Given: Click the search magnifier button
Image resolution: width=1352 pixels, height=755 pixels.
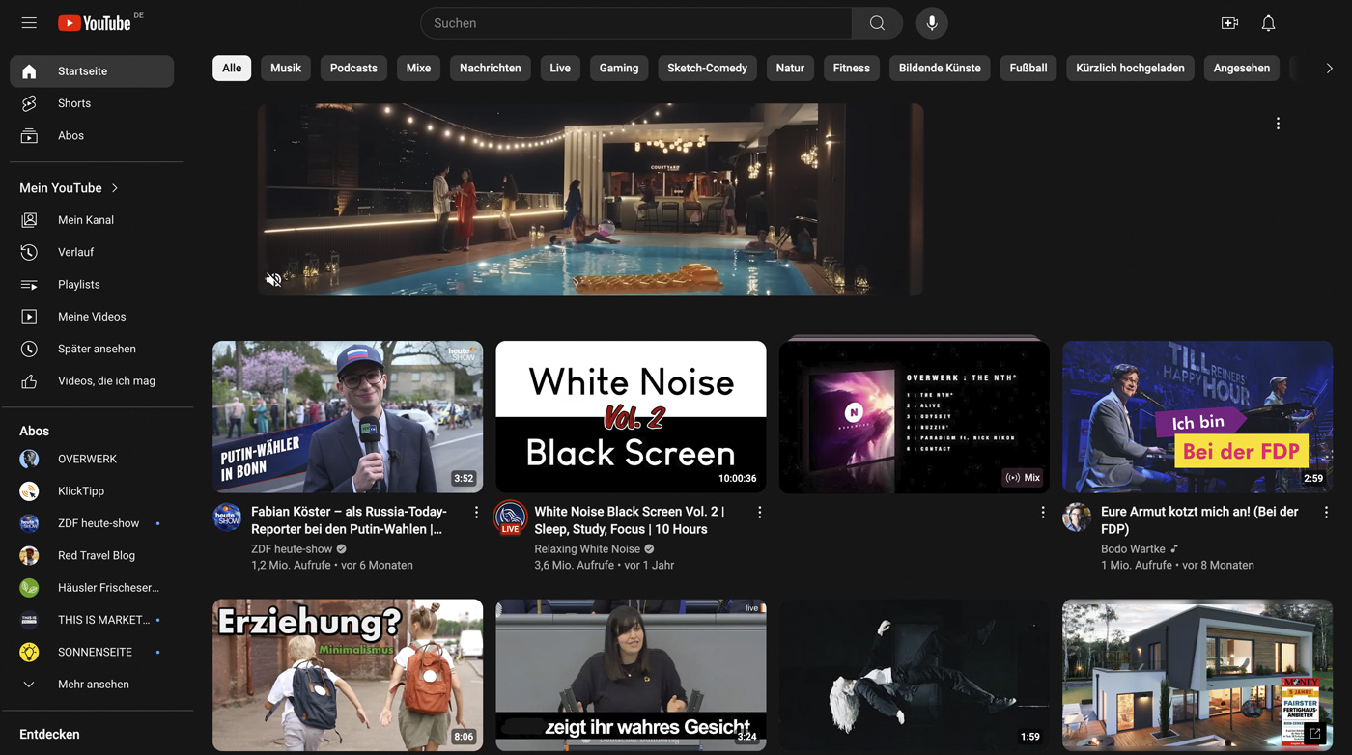Looking at the screenshot, I should coord(877,23).
